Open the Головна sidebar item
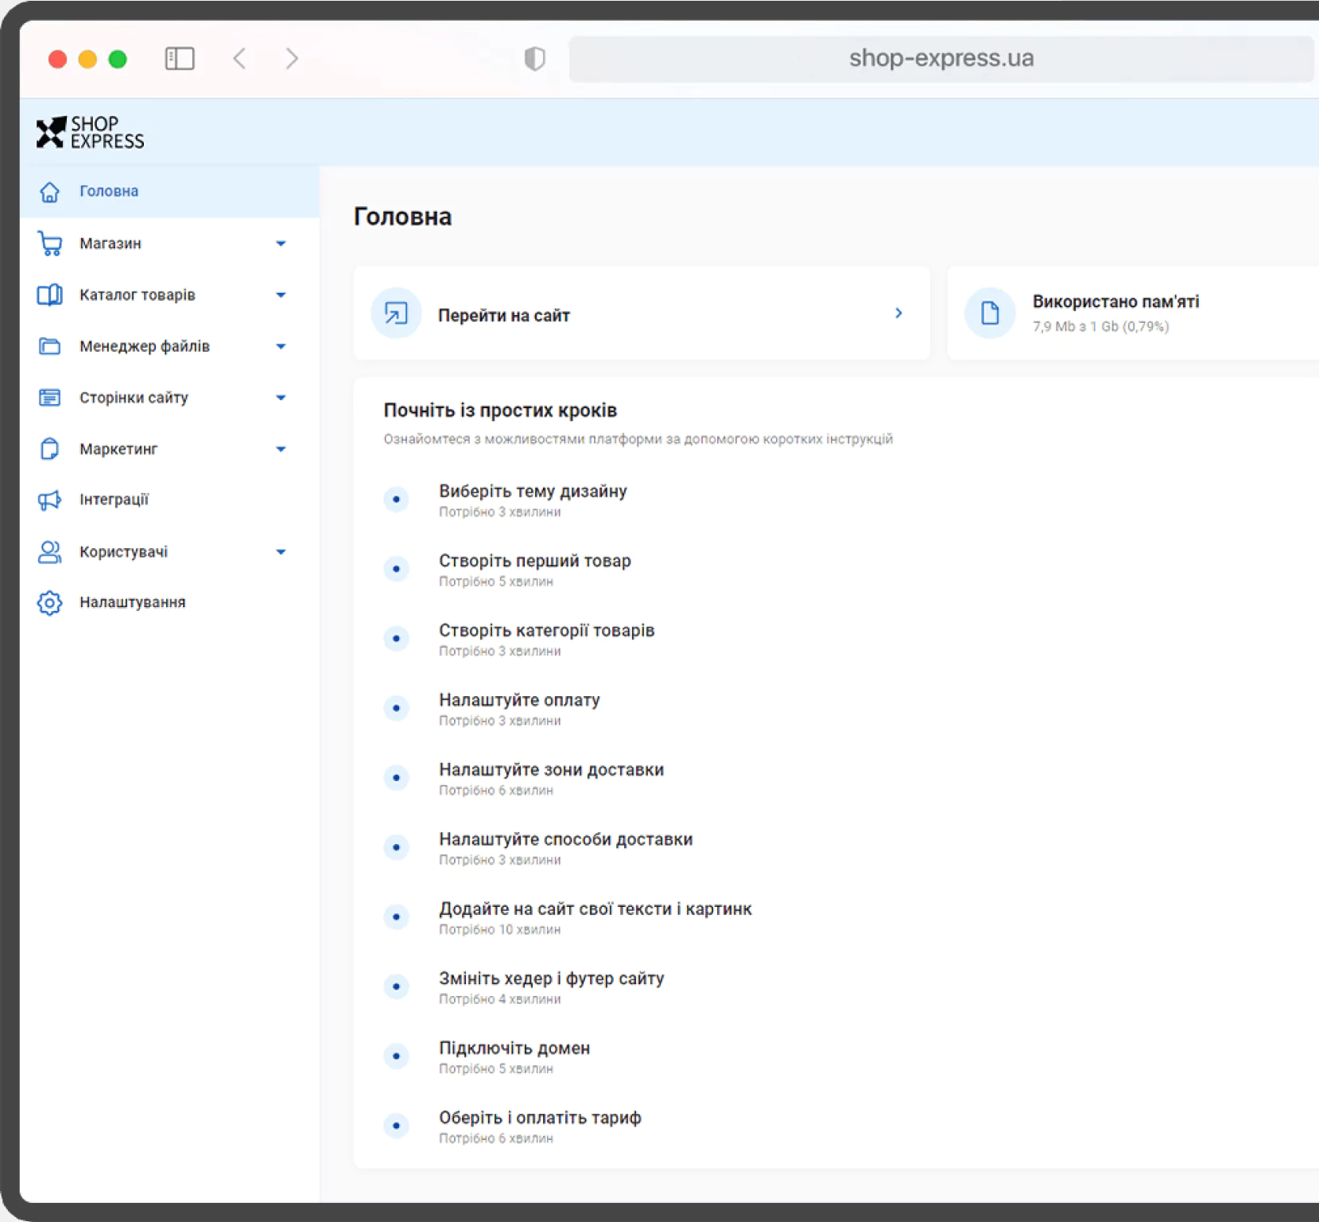This screenshot has height=1222, width=1319. point(169,192)
